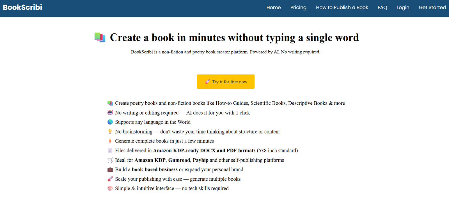This screenshot has width=449, height=204.
Task: Click the robot icon beside No writing
Action: tap(110, 113)
